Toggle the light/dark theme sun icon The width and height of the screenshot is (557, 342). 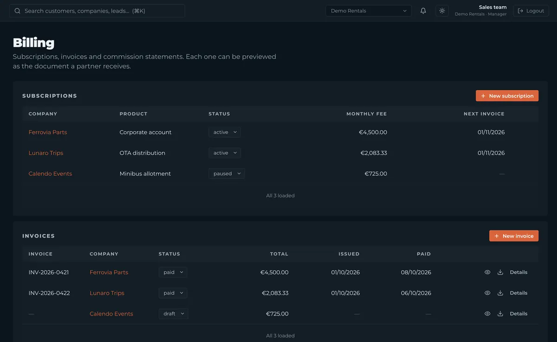(442, 11)
